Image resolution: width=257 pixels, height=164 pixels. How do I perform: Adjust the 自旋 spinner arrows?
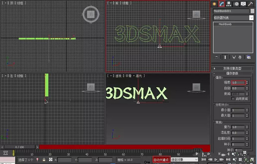pos(247,88)
